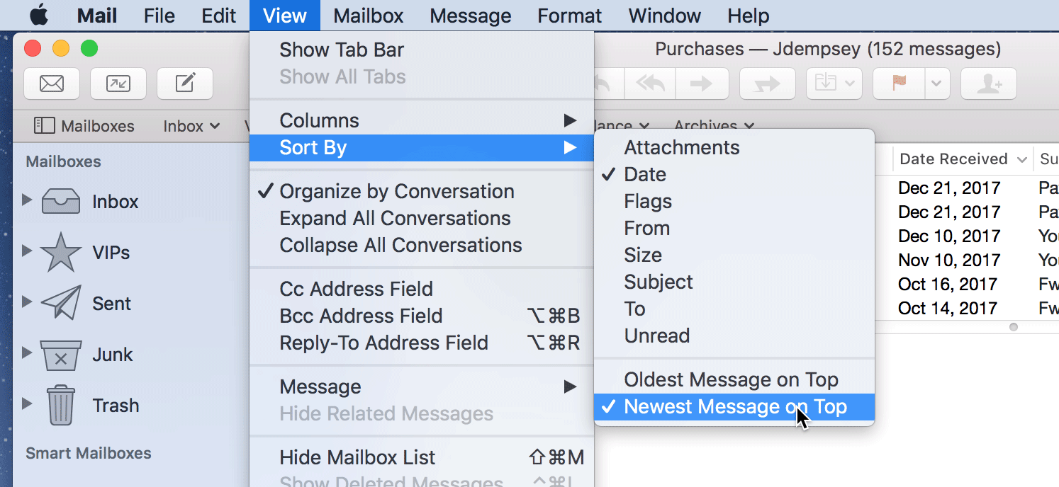Open the Archives favorites bar dropdown
Viewport: 1059px width, 487px height.
[714, 126]
